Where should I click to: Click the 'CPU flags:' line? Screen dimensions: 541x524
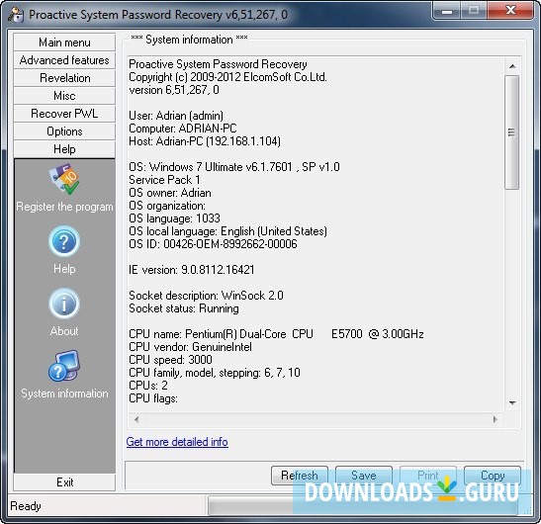point(153,398)
